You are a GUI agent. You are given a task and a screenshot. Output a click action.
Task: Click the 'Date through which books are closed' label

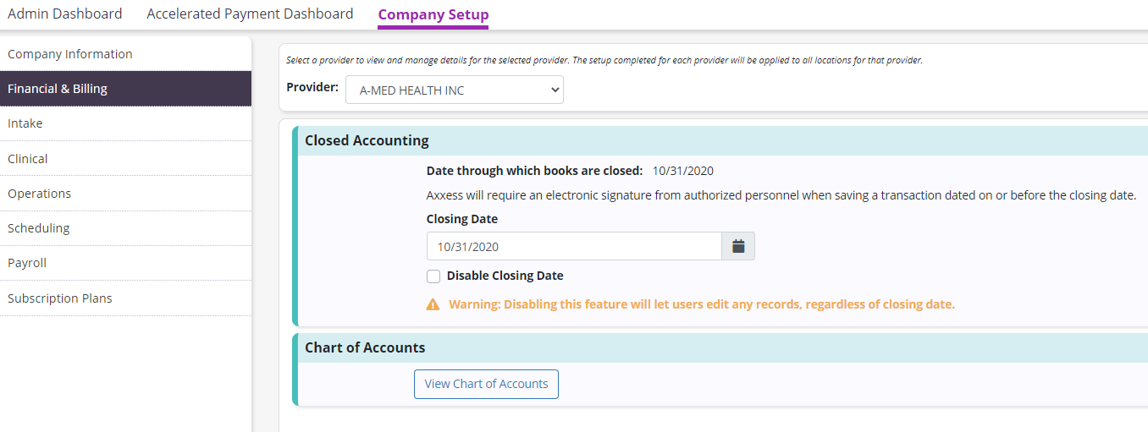534,171
